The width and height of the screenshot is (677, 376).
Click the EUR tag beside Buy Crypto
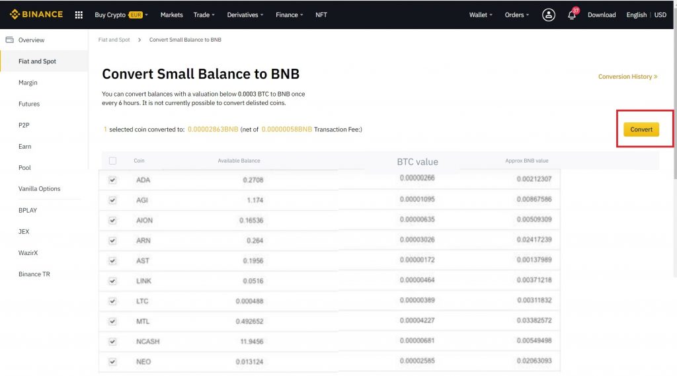point(136,15)
